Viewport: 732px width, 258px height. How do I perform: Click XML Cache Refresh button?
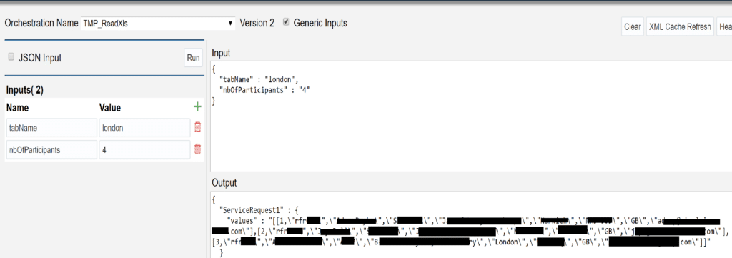click(x=680, y=26)
